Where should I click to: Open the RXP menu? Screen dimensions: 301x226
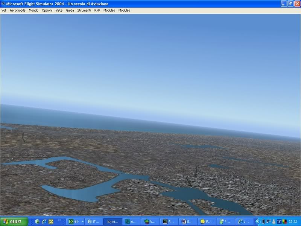pos(97,11)
